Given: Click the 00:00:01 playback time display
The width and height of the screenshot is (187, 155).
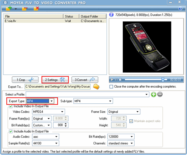Looking at the screenshot, I should click(x=175, y=80).
